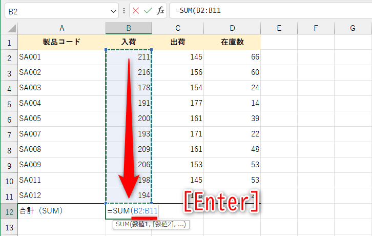
Task: Select 在庫数 value 60 in SA002 row
Action: click(232, 72)
